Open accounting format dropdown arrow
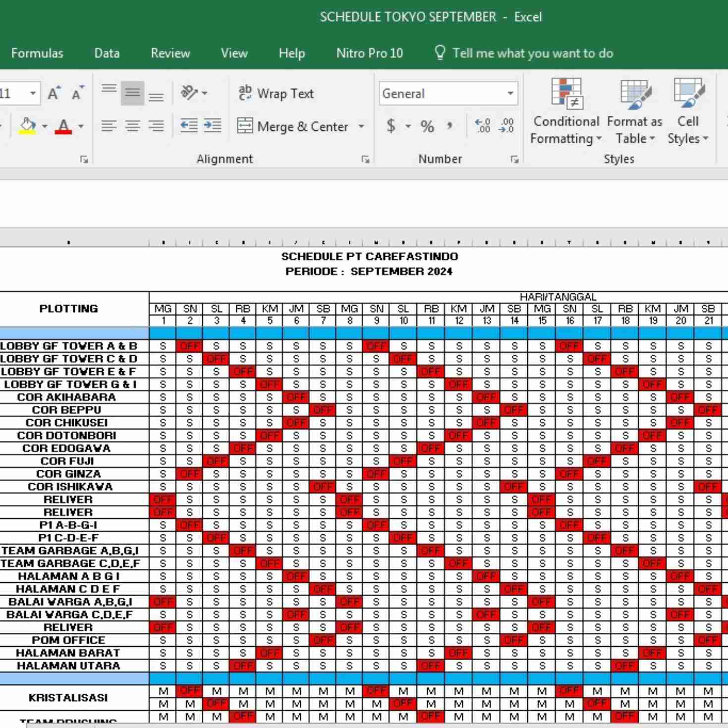The height and width of the screenshot is (728, 728). coord(408,126)
